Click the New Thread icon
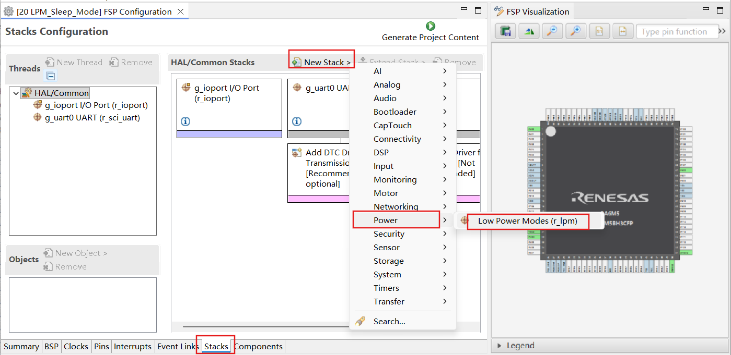This screenshot has height=355, width=731. (x=50, y=62)
